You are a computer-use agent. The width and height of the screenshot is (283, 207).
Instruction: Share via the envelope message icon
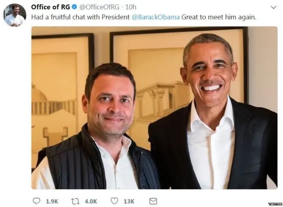[x=153, y=201]
